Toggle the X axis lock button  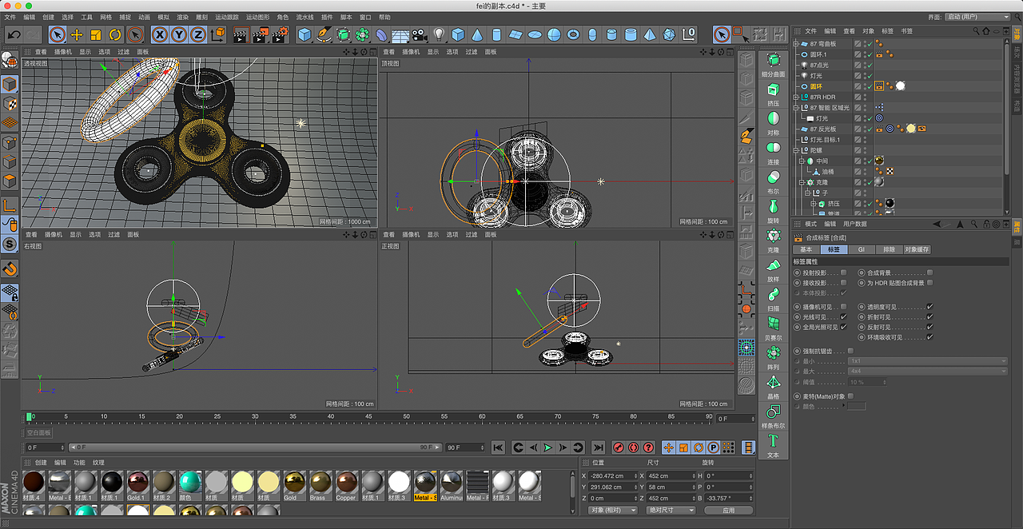point(160,34)
